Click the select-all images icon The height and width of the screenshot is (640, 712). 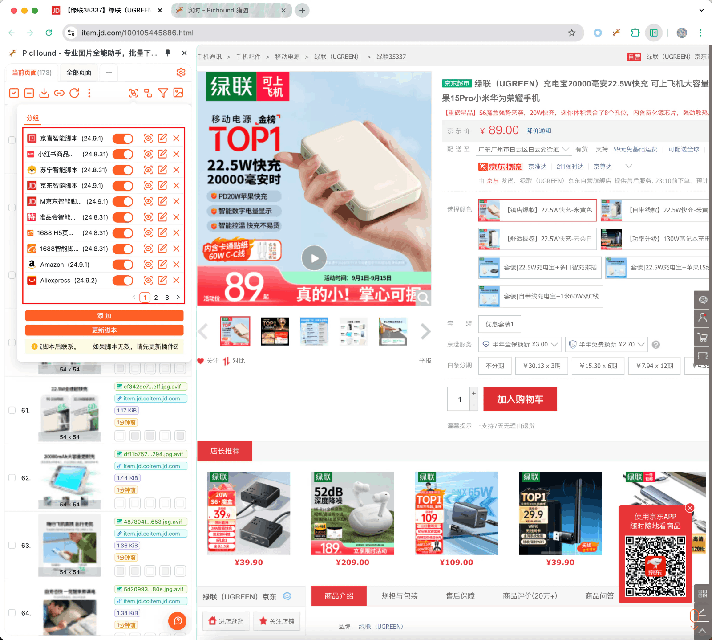[14, 93]
